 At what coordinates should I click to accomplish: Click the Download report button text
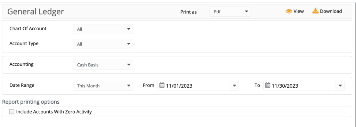331,11
